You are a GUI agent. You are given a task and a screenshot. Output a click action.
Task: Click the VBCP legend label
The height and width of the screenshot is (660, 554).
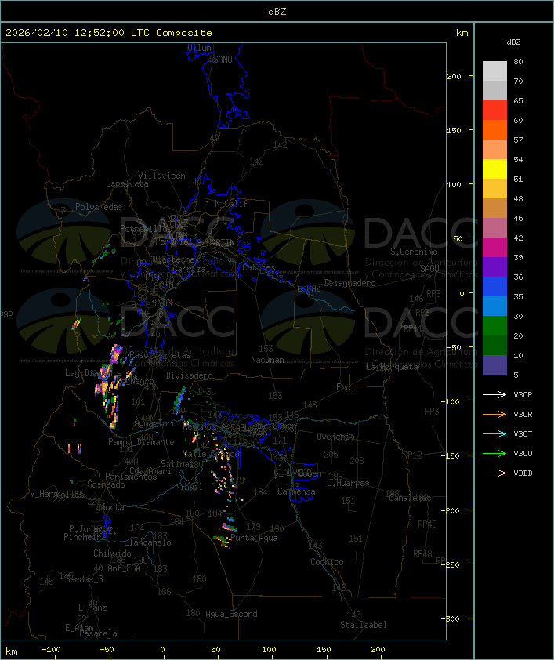click(523, 395)
